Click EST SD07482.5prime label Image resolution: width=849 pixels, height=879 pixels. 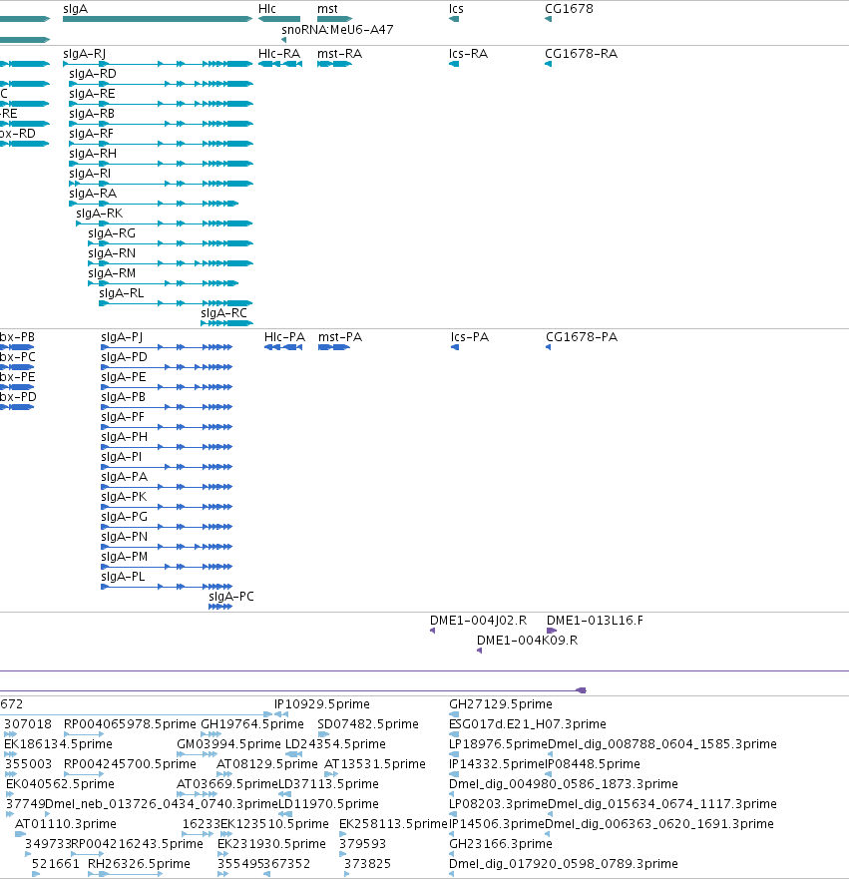point(367,724)
